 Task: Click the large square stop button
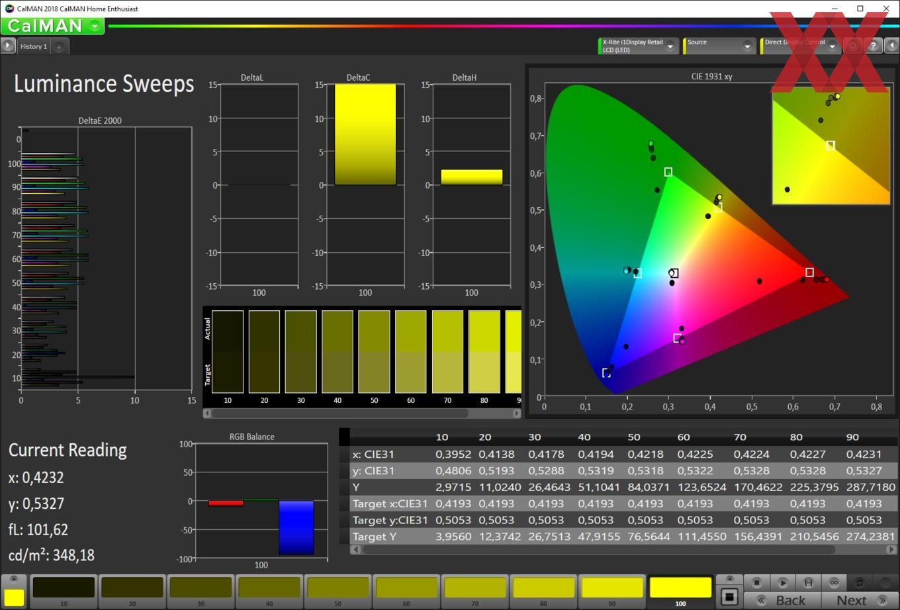click(x=729, y=597)
